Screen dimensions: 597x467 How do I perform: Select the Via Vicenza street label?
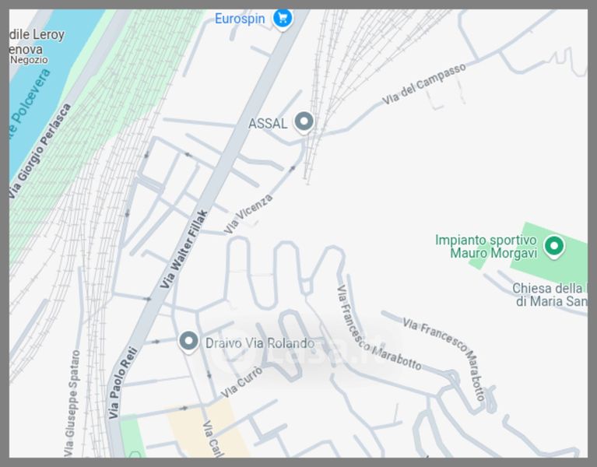248,214
